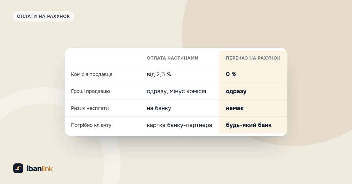Click the Гроші продавцю row label
Screen dimensions: 352x184
click(x=90, y=91)
